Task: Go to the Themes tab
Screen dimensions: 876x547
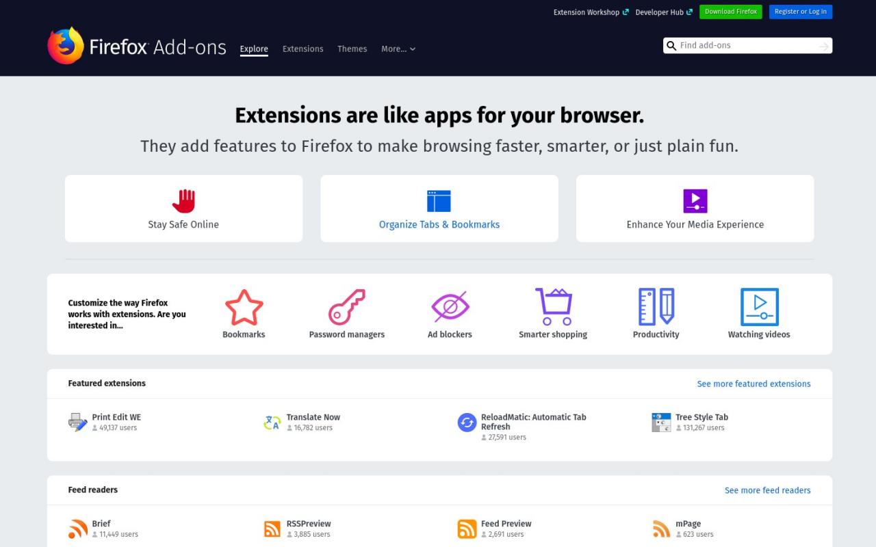Action: tap(352, 49)
